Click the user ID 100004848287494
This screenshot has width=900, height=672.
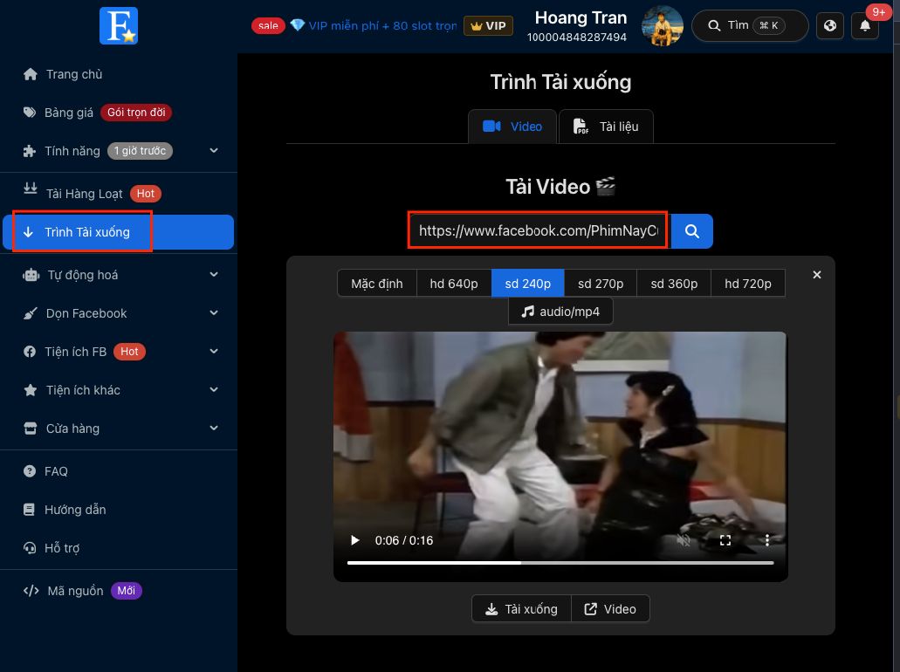(577, 38)
